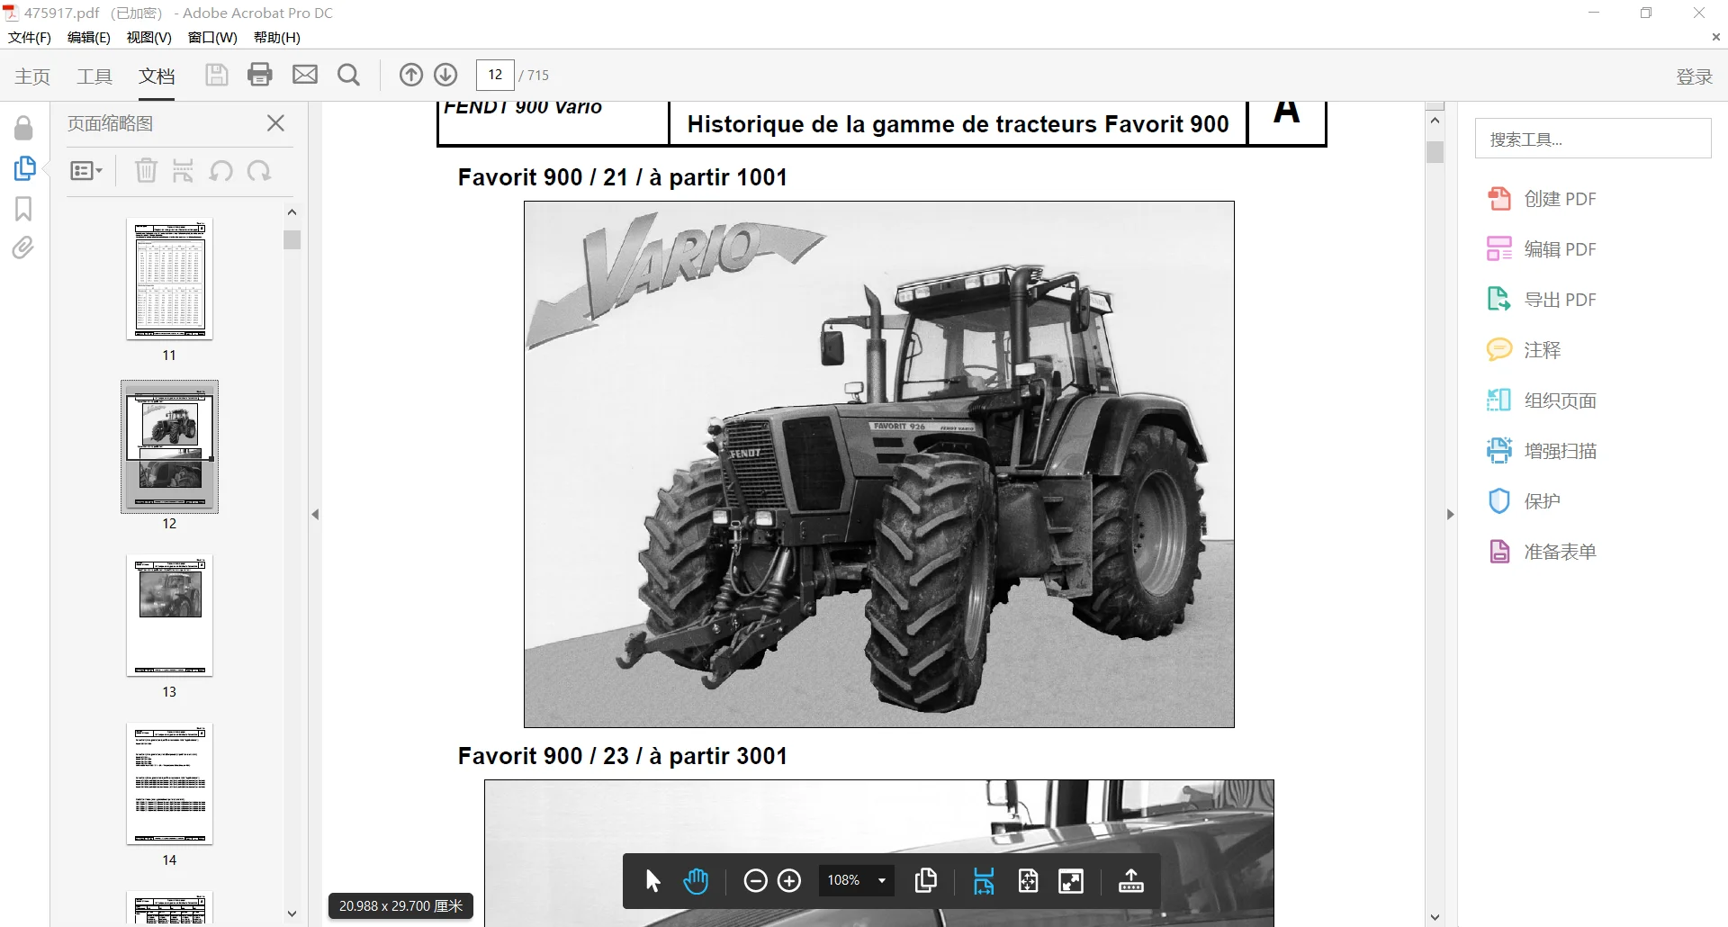
Task: Open zoom level 108% dropdown
Action: point(857,881)
